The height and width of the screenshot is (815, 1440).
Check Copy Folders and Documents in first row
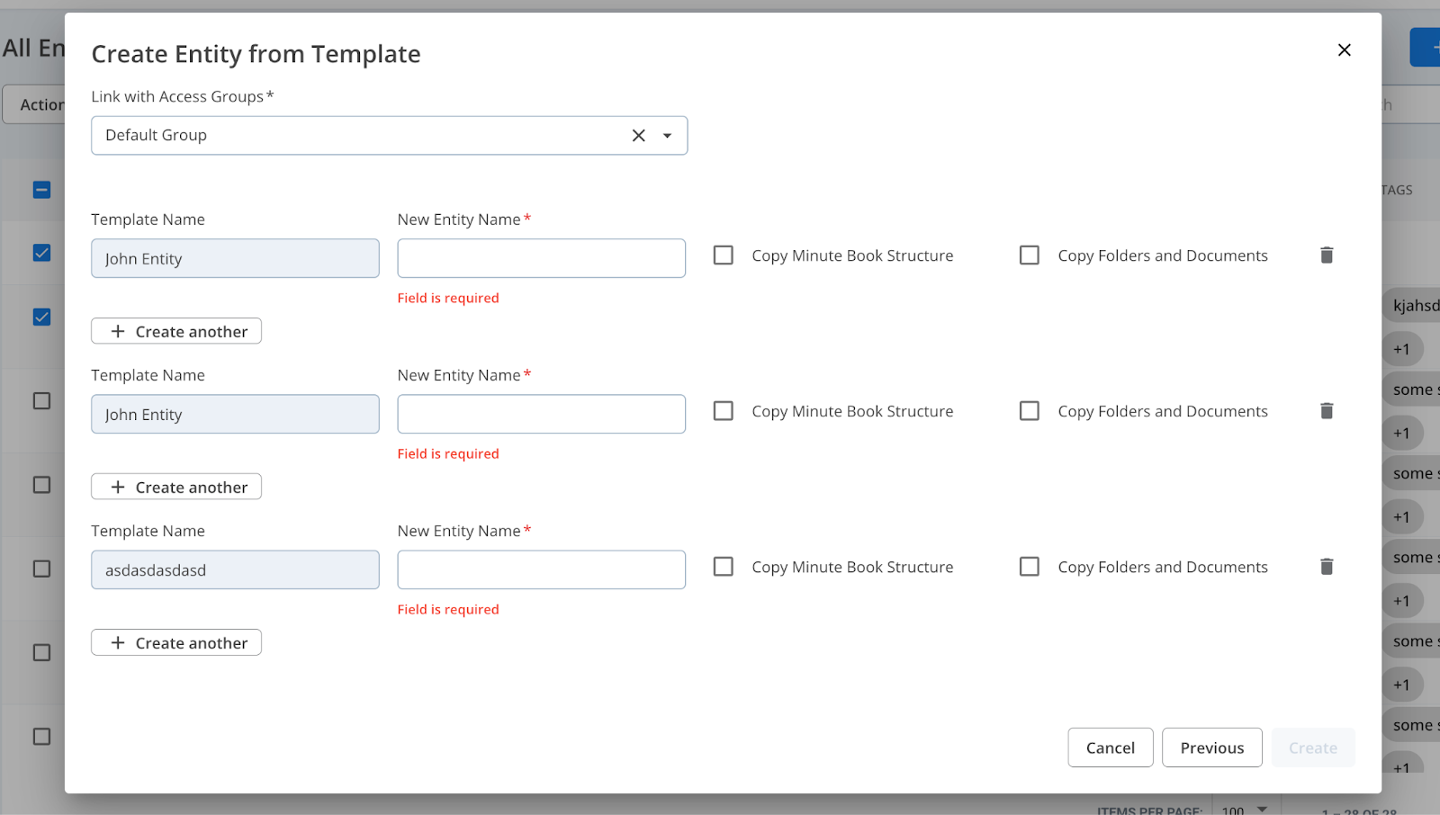[x=1030, y=255]
